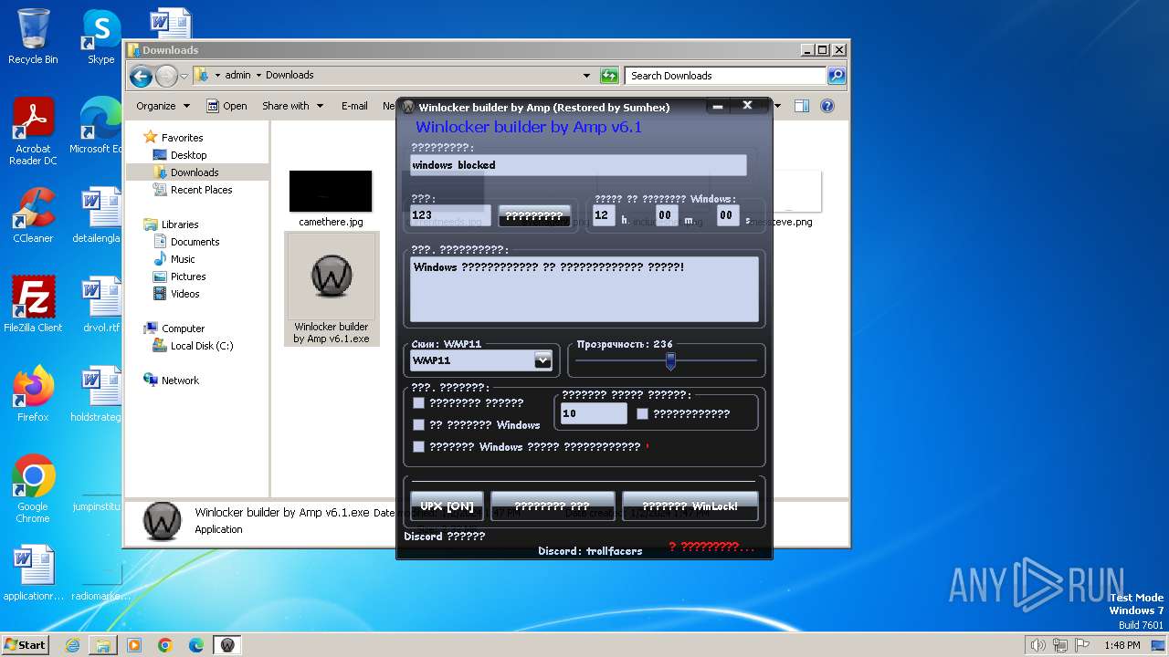1169x657 pixels.
Task: Click the search magnifier in Explorer
Action: (836, 76)
